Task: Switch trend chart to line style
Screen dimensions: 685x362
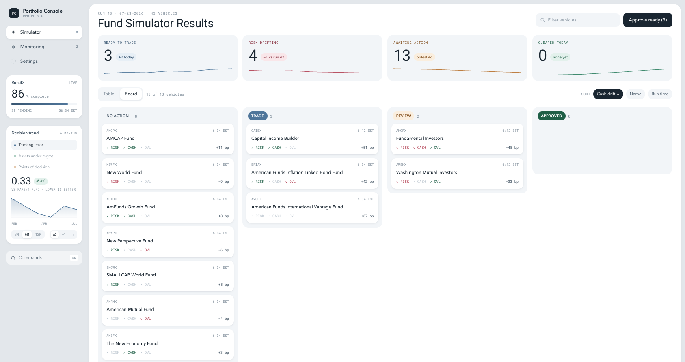Action: click(64, 234)
